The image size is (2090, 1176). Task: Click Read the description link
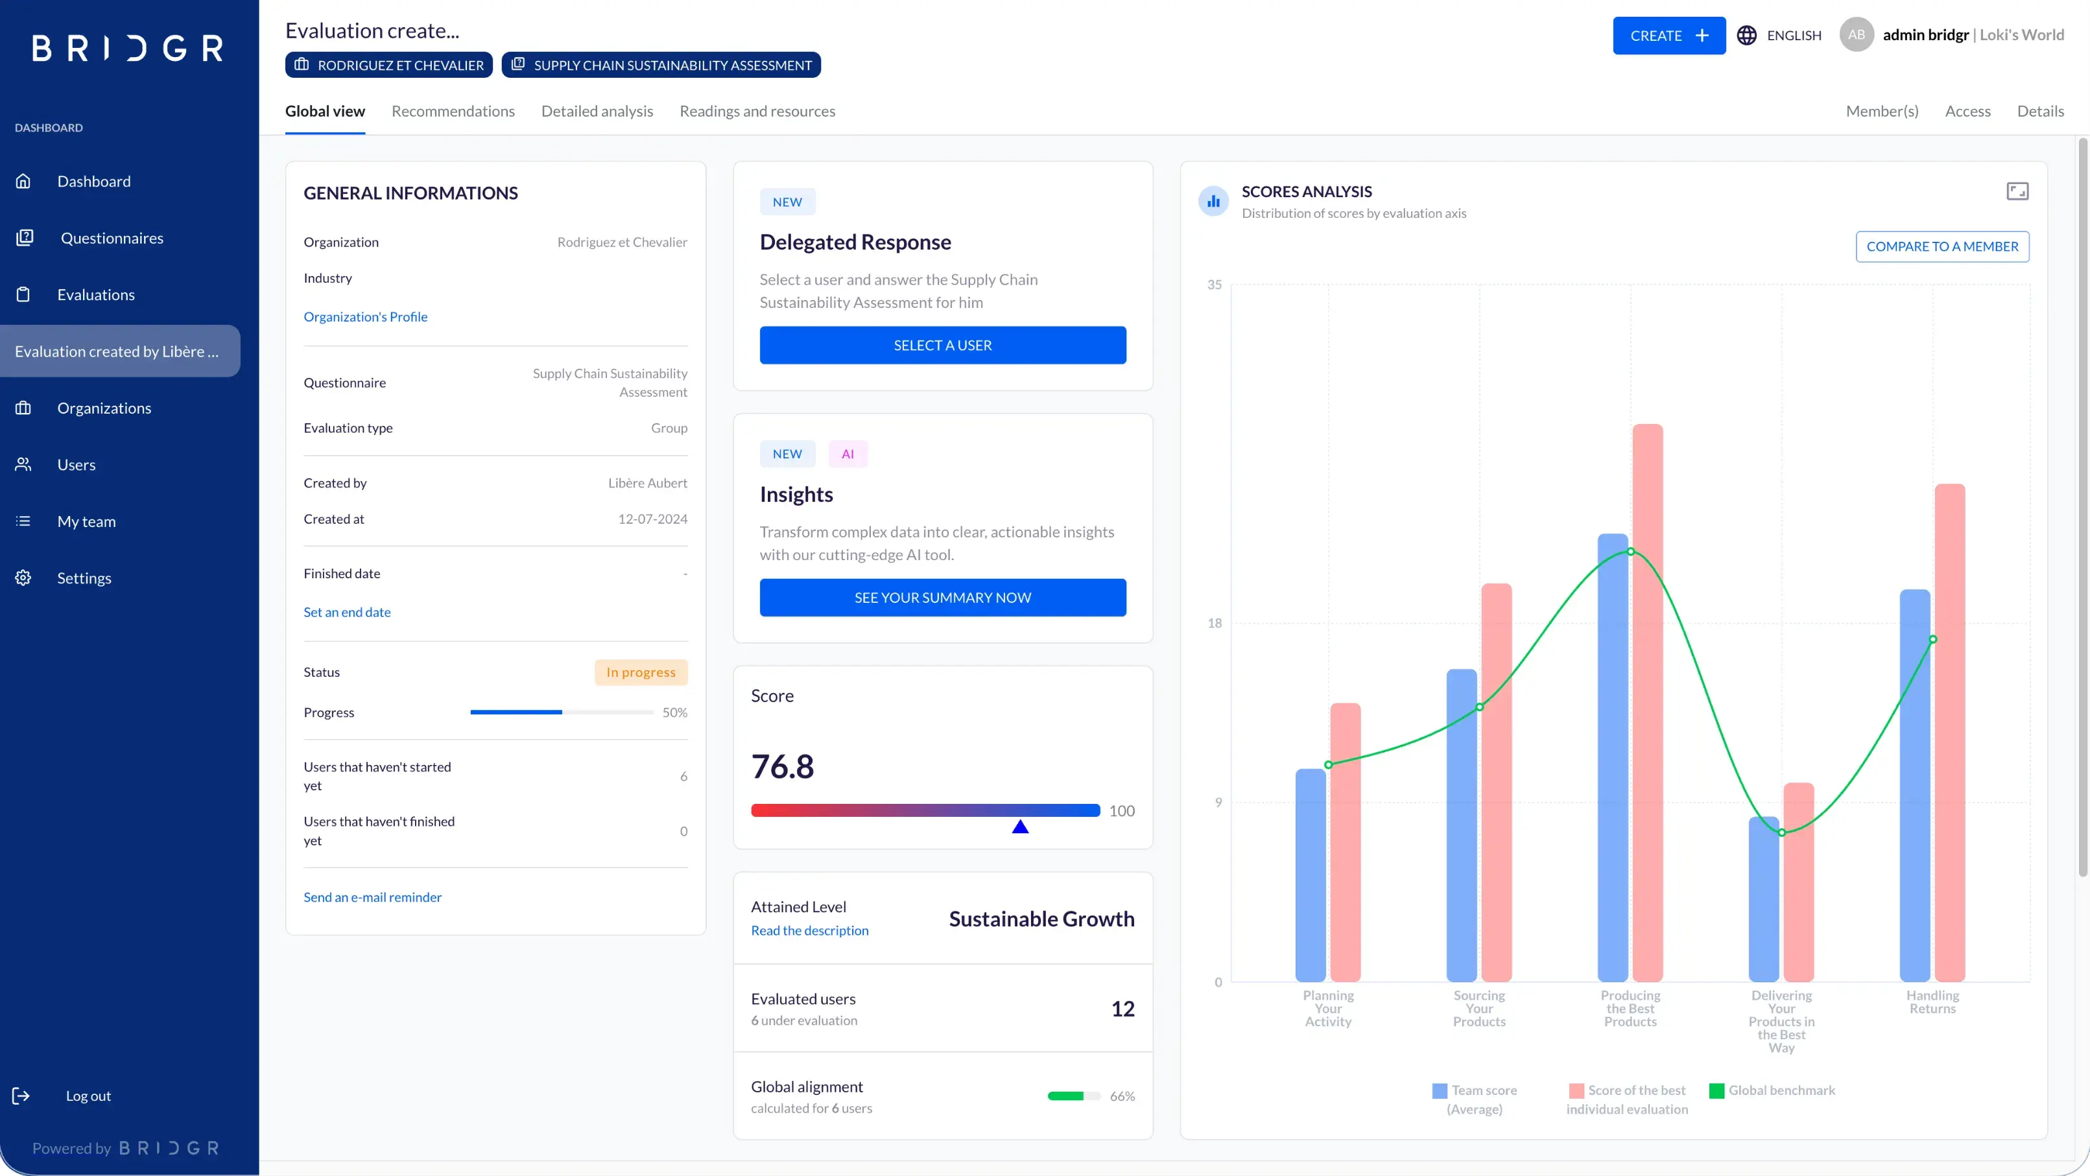(x=809, y=930)
